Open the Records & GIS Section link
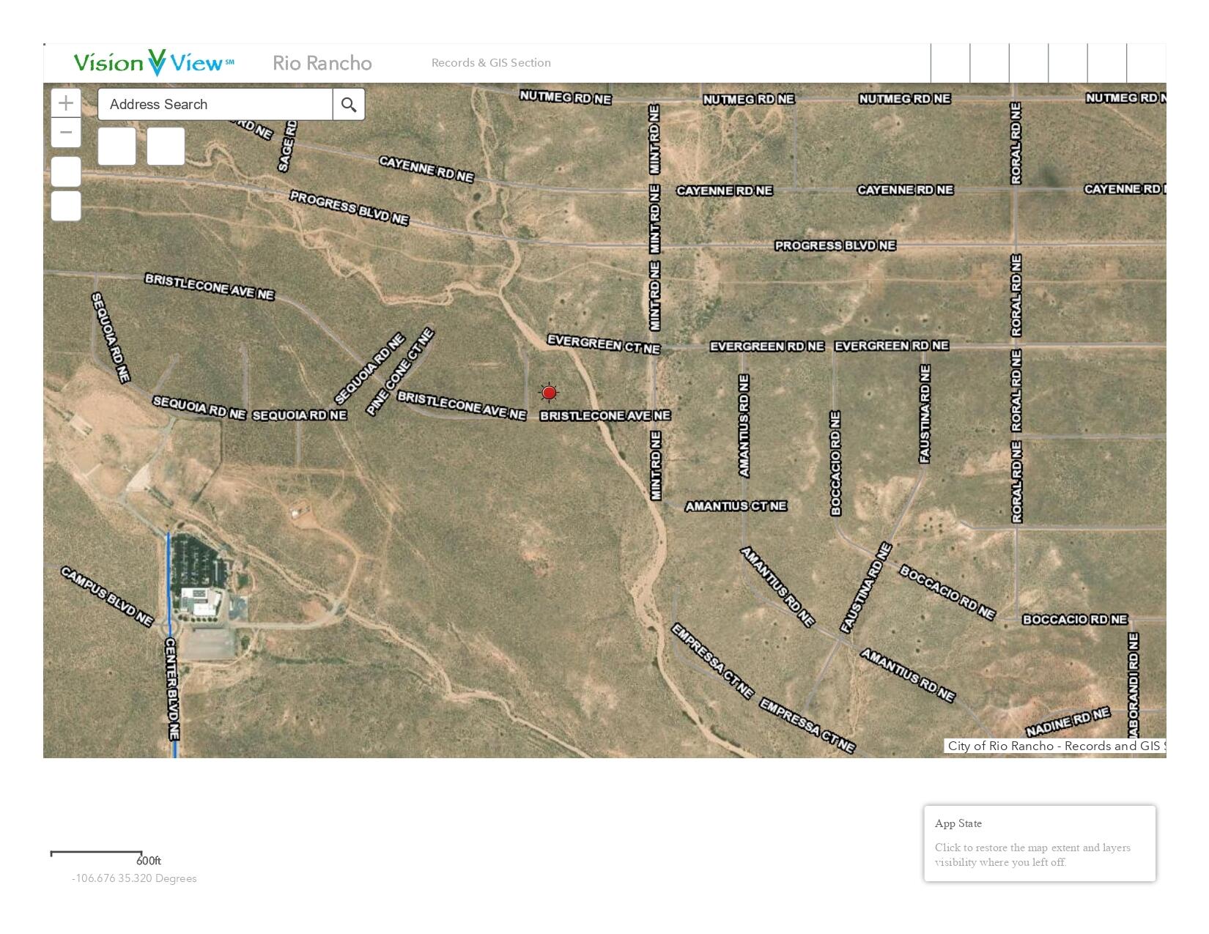 coord(491,63)
